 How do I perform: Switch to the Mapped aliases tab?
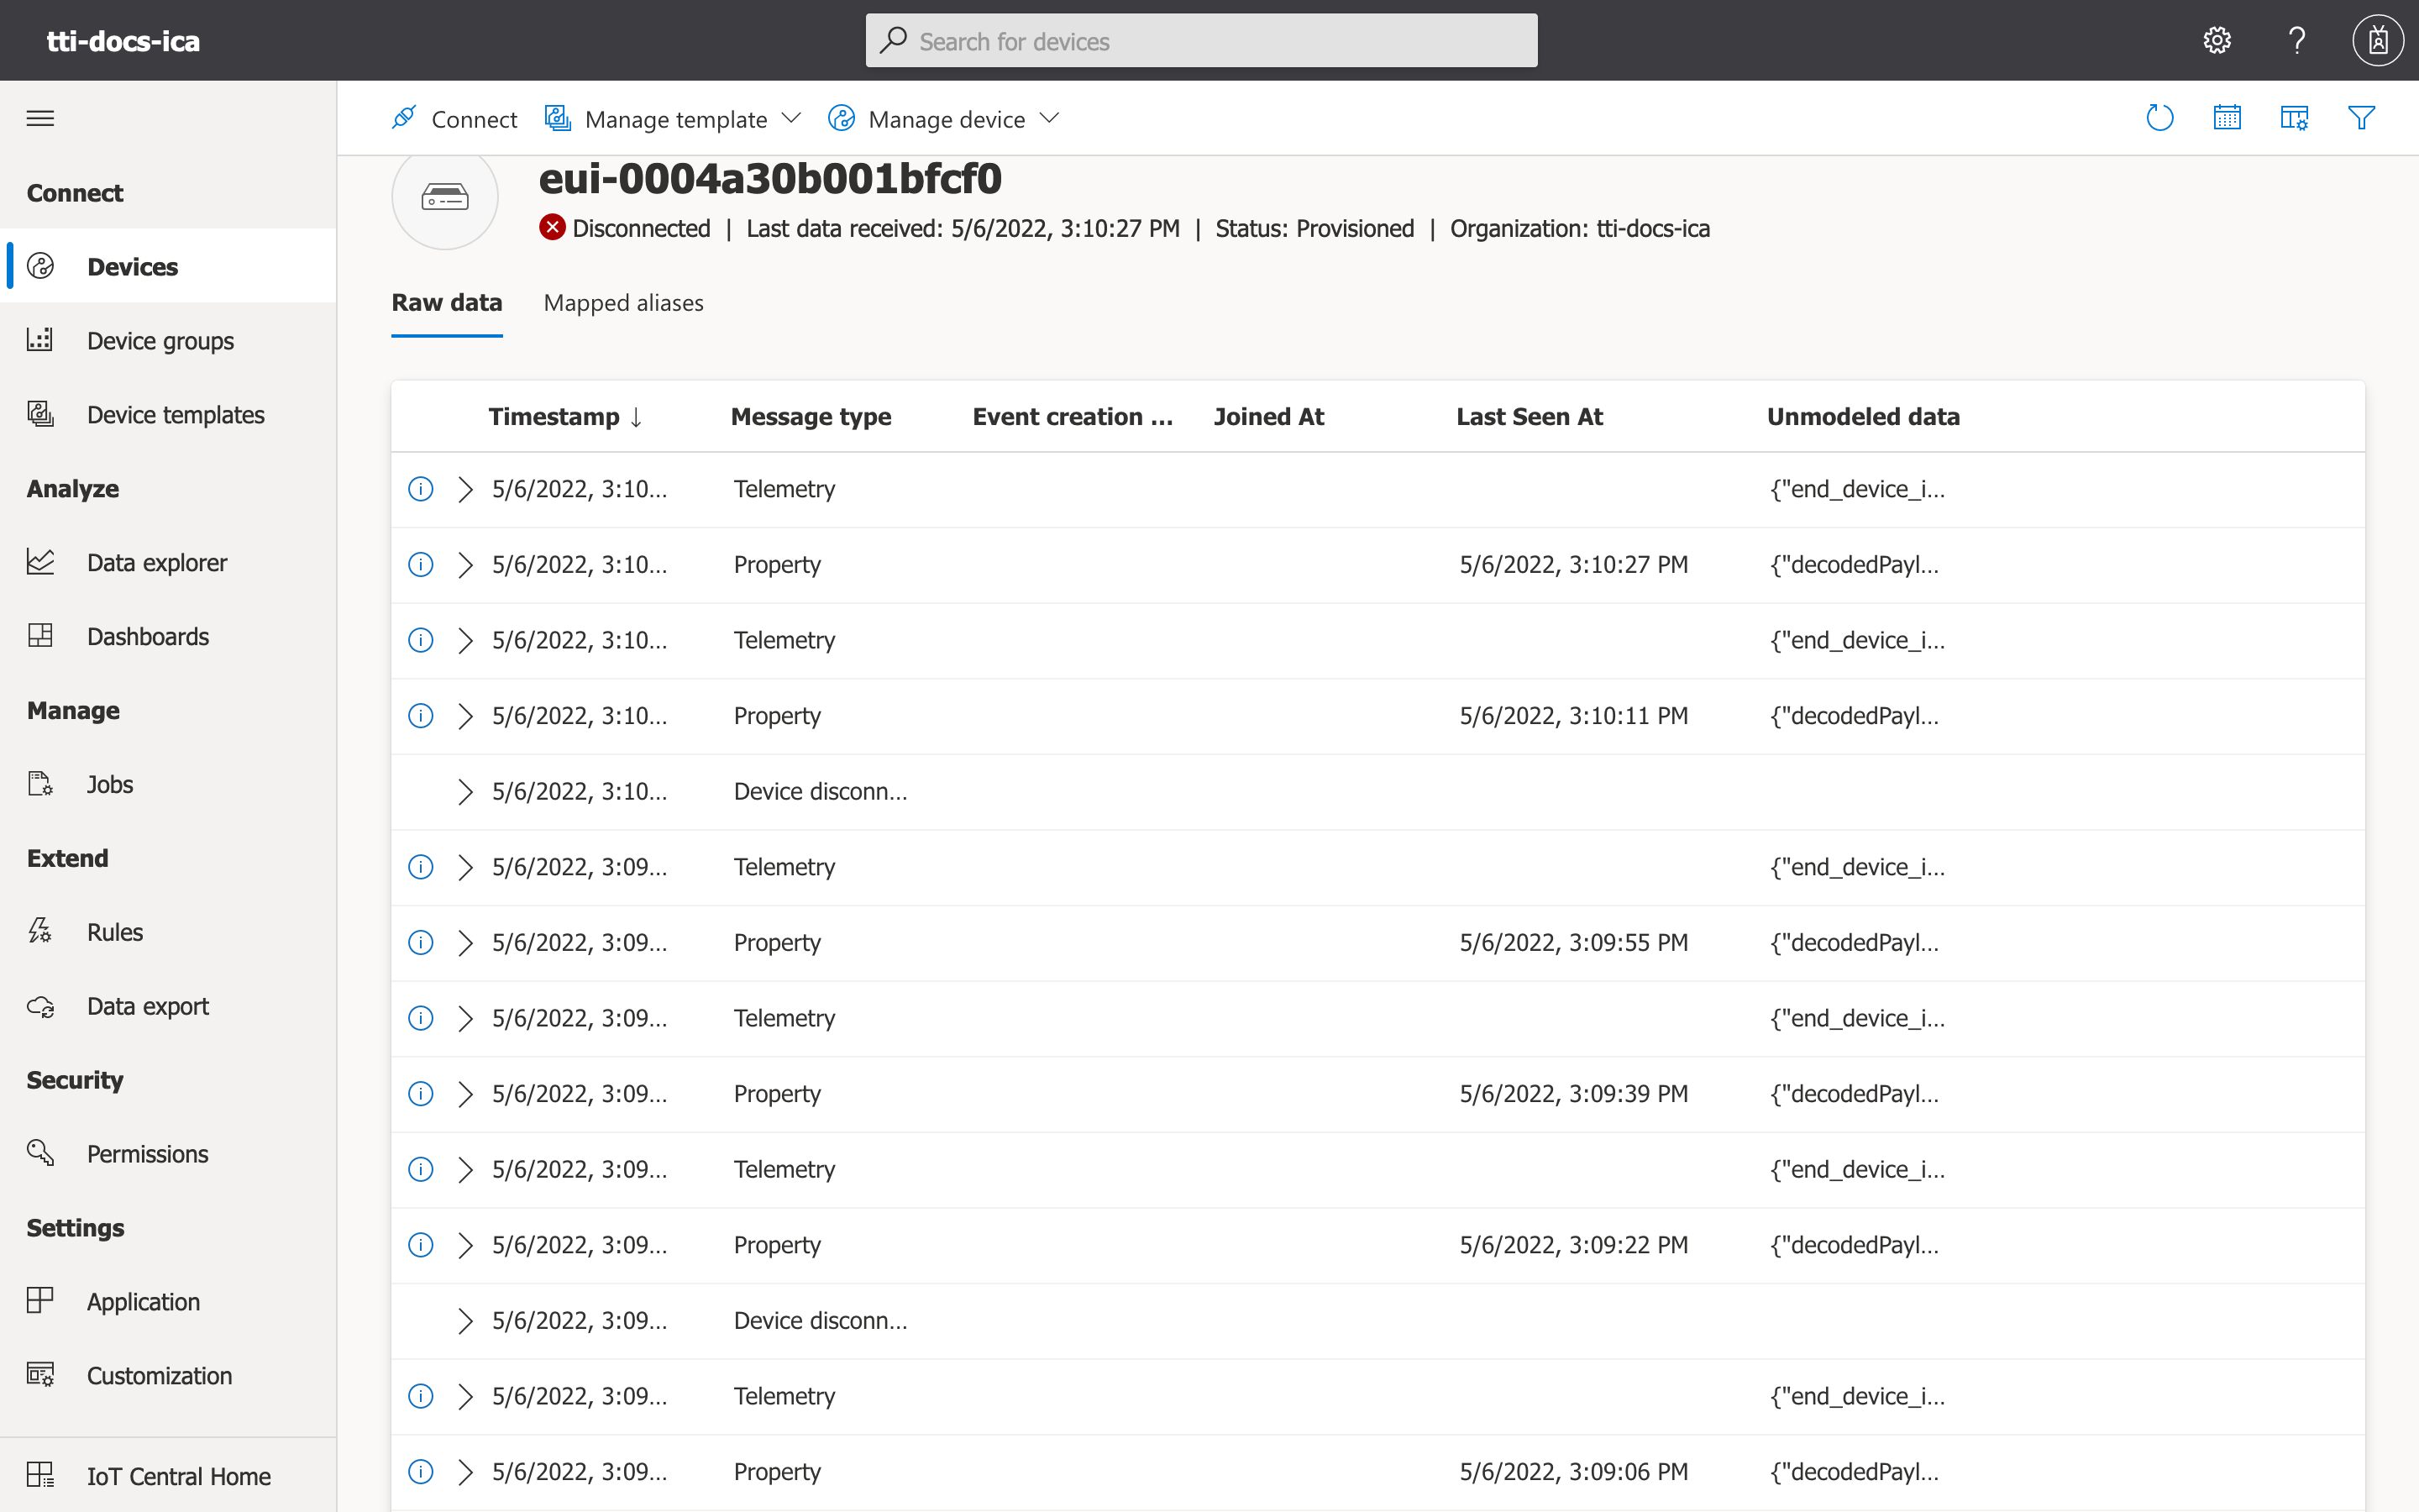click(x=622, y=303)
